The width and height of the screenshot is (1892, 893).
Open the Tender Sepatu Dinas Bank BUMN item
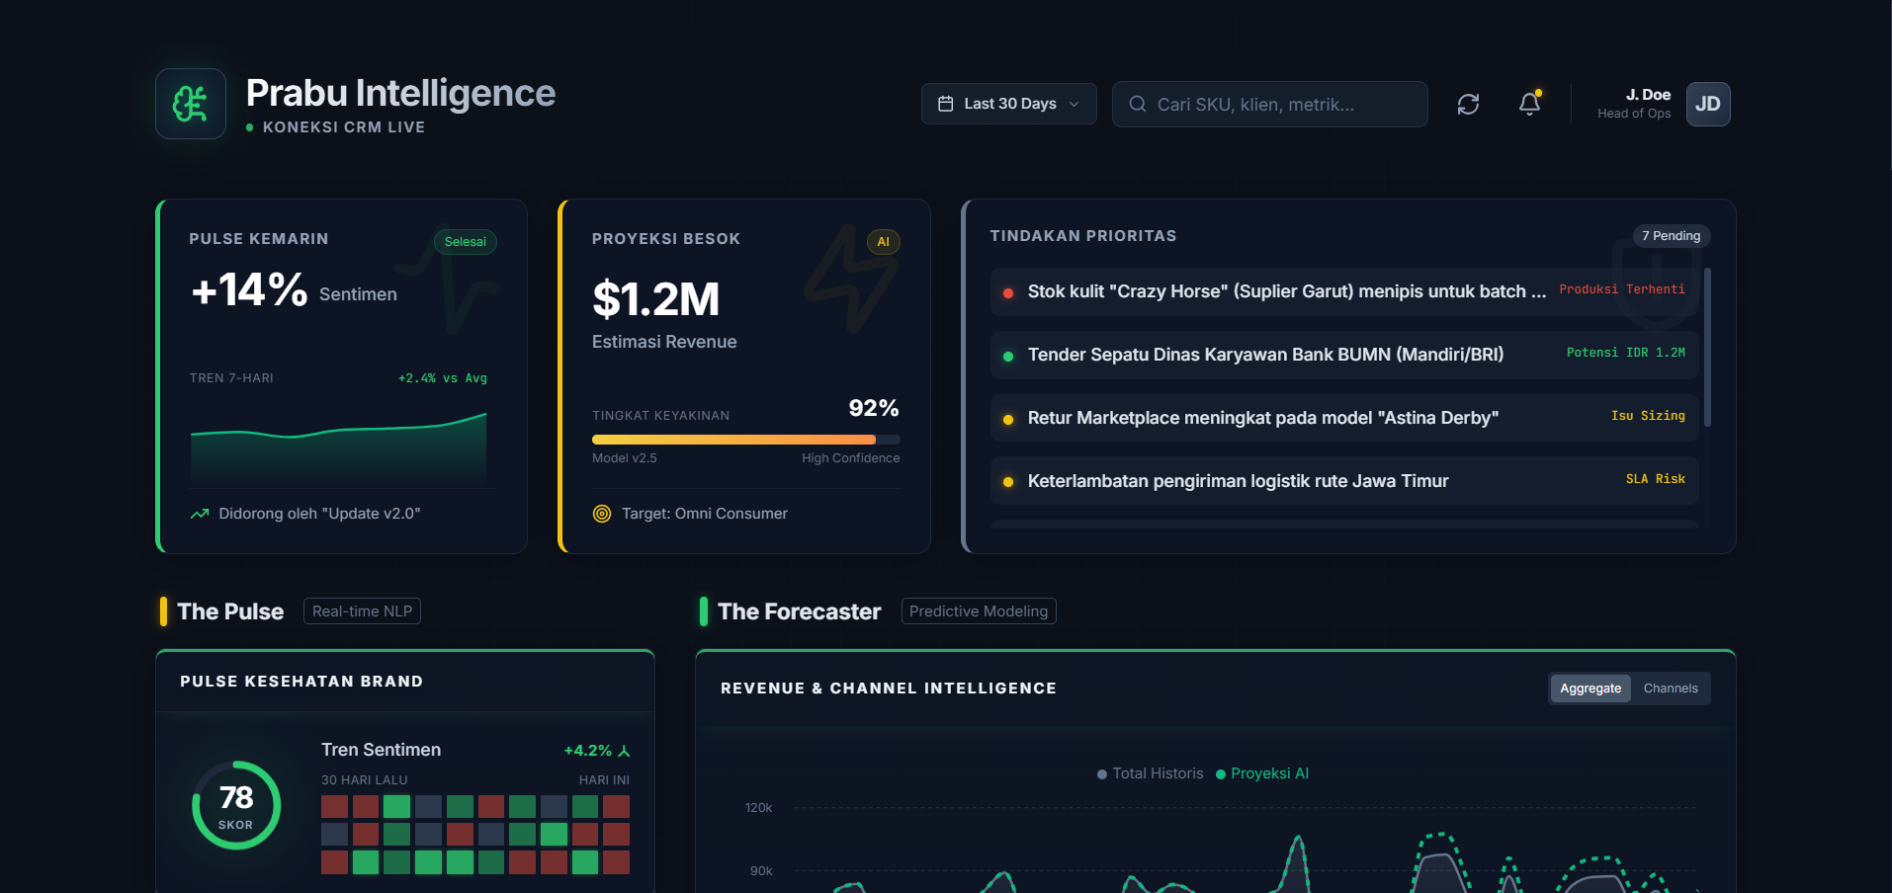(1344, 355)
